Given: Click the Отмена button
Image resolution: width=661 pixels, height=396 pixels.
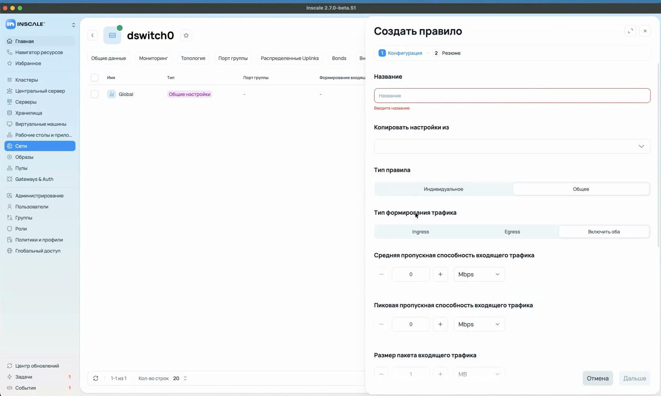Looking at the screenshot, I should click(x=598, y=379).
